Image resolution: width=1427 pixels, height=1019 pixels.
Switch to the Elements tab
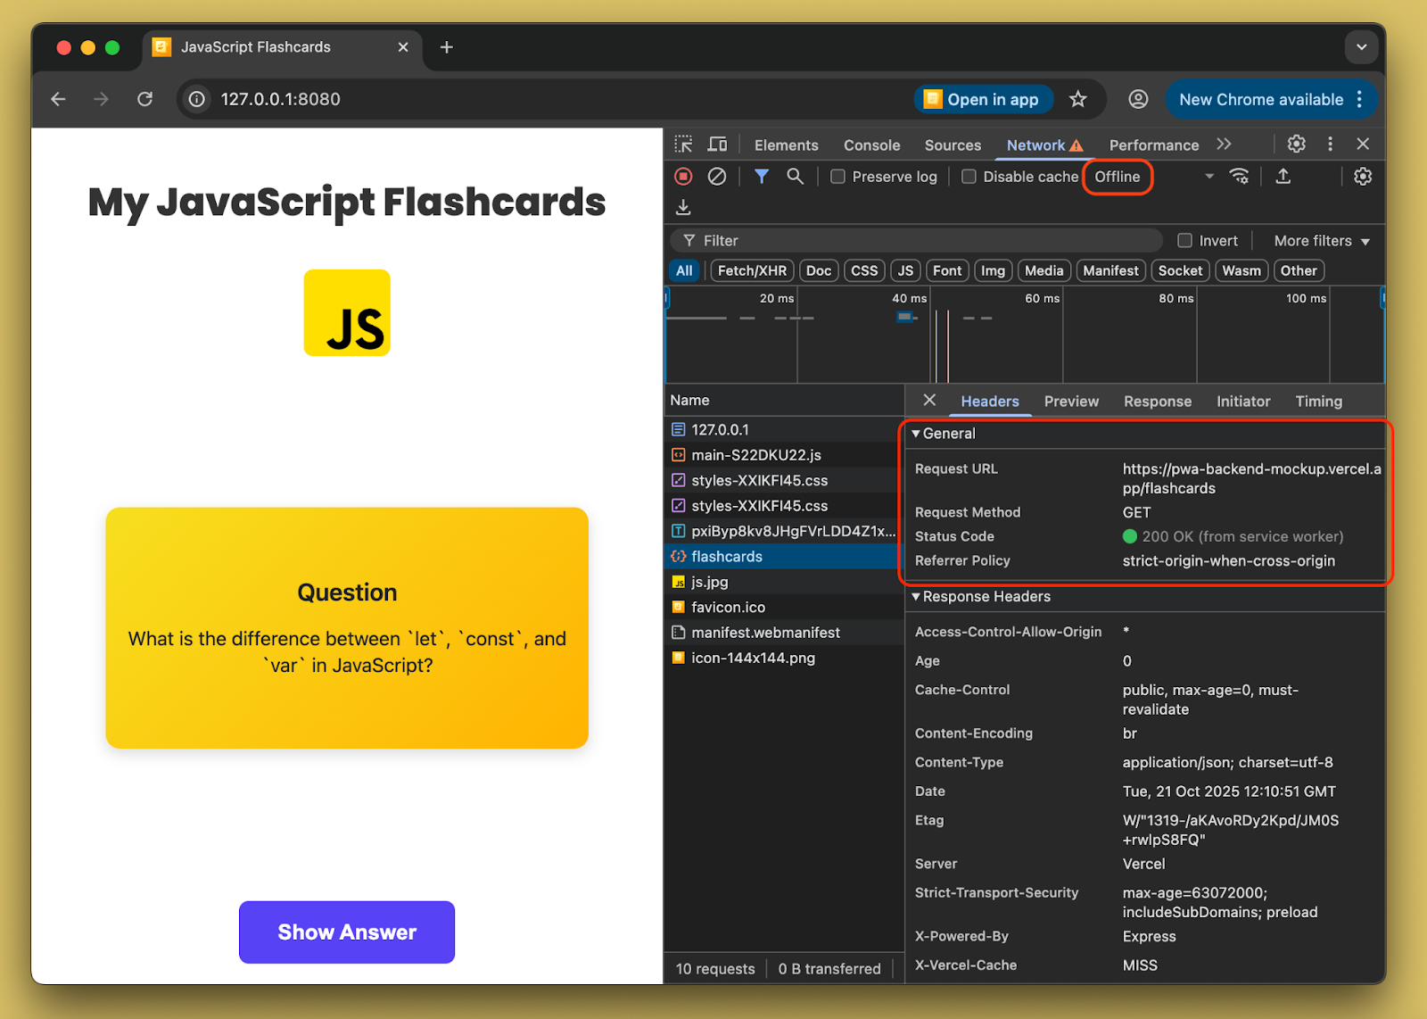coord(786,145)
